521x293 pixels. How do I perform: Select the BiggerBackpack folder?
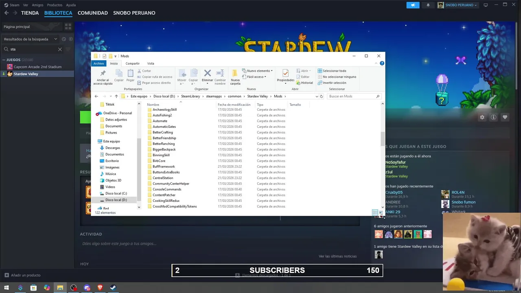coord(164,149)
